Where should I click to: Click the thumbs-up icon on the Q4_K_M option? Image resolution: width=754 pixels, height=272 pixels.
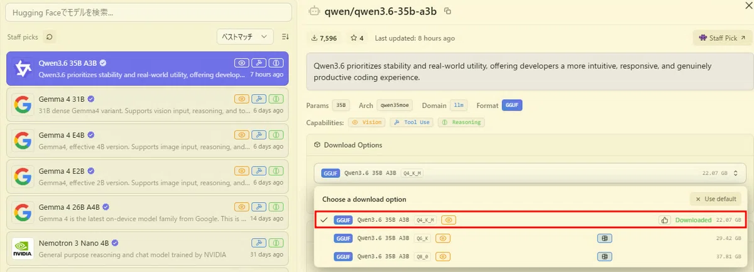(665, 220)
